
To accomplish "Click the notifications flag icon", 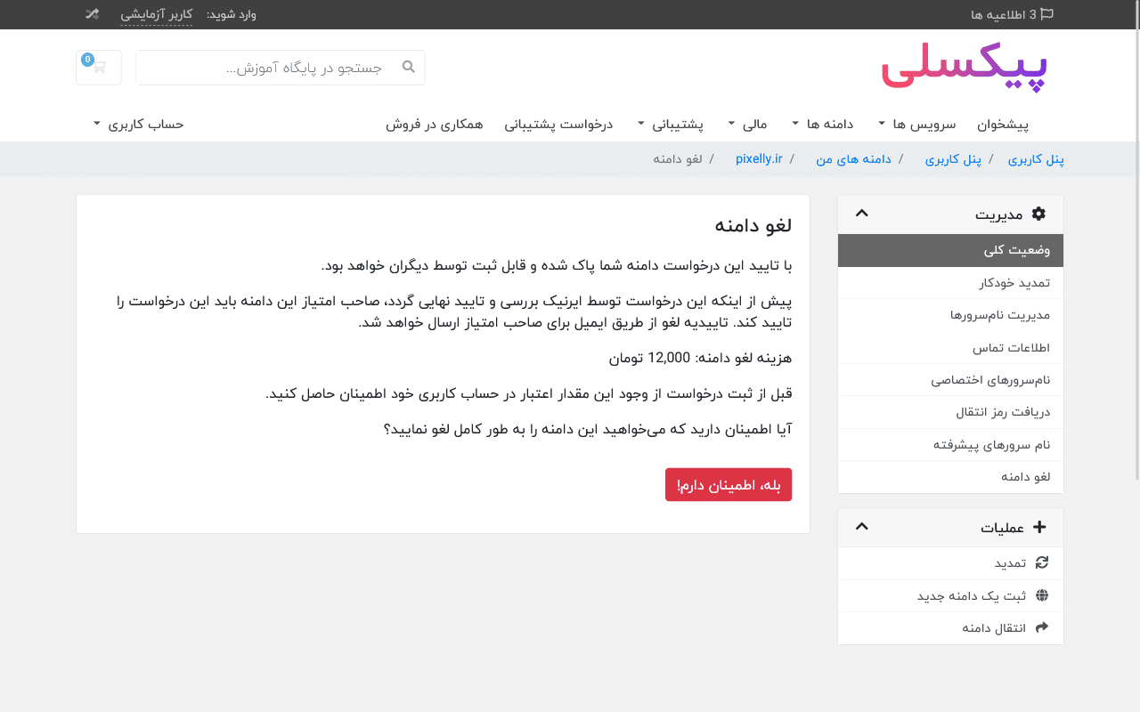I will tap(1047, 14).
